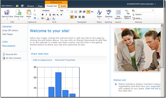Click the numbered list icon
The width and height of the screenshot is (166, 98).
(x=76, y=12)
